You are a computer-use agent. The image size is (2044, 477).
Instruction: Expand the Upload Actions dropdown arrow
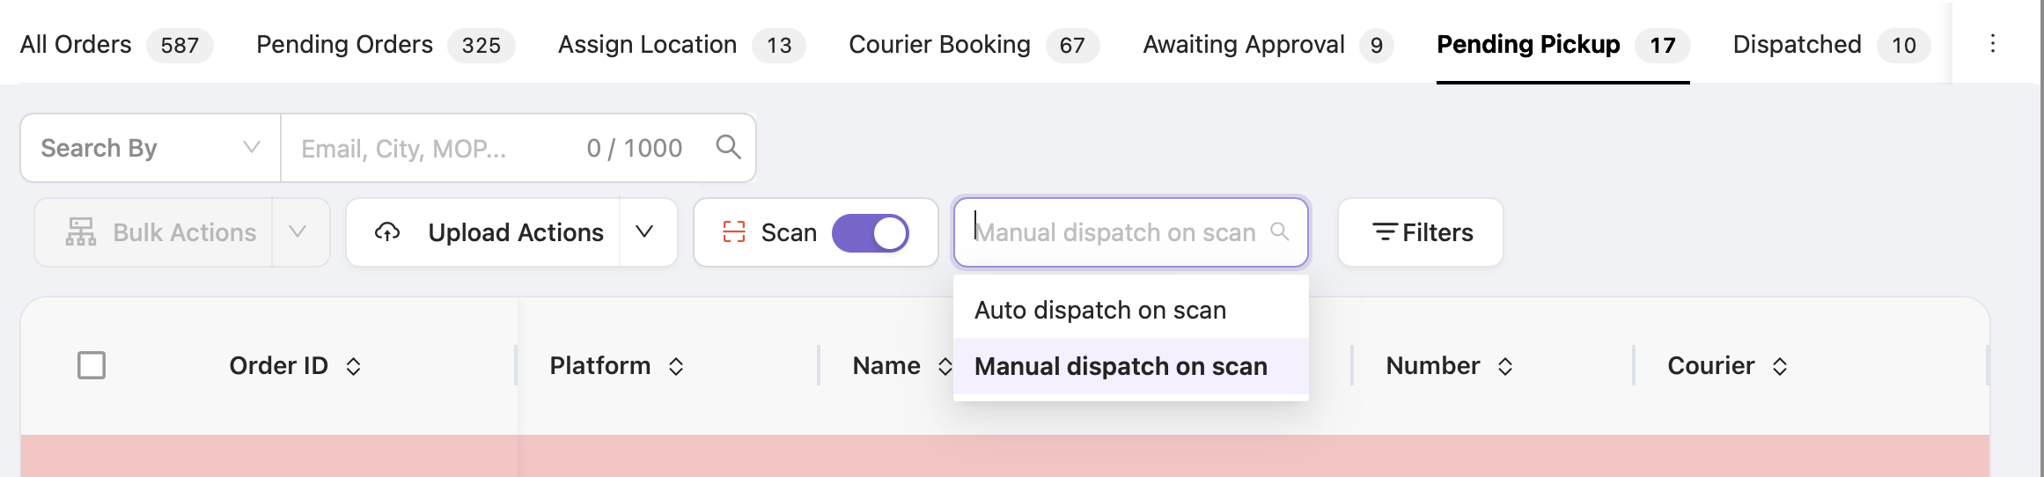tap(645, 232)
